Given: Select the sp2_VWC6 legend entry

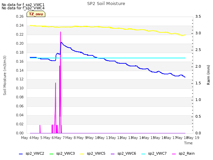Looking at the screenshot, I should pos(123,154).
